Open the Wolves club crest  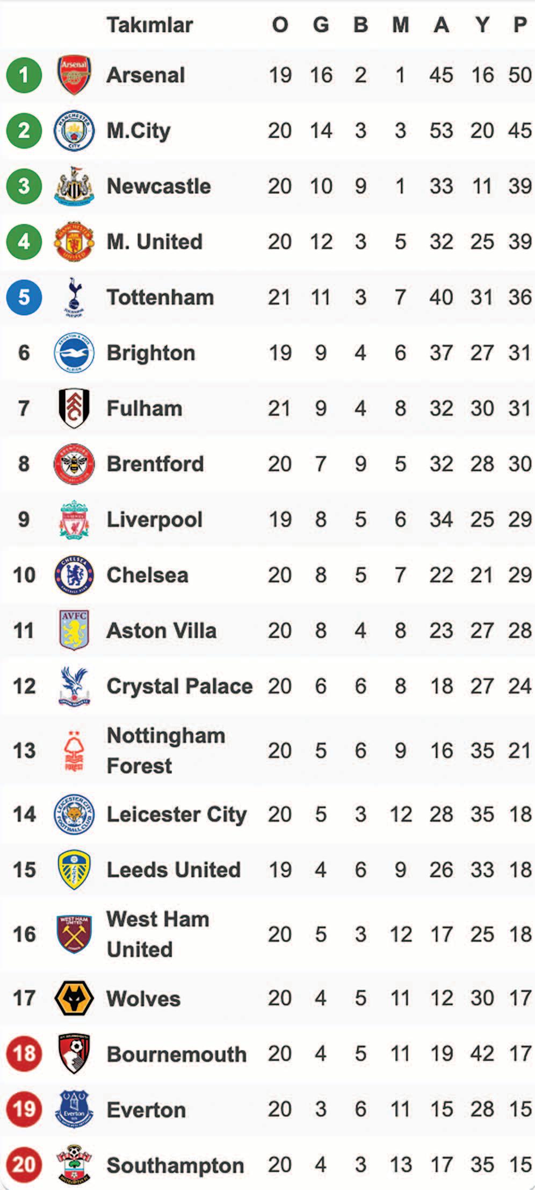[x=74, y=998]
